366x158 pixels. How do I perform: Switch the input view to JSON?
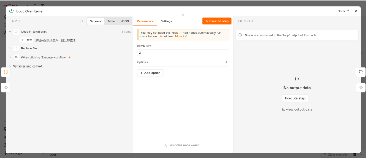125,21
